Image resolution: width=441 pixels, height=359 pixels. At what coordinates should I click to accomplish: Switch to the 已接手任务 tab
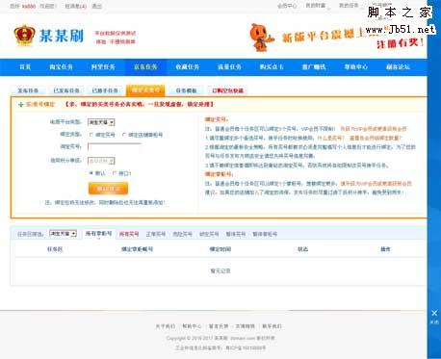pyautogui.click(x=105, y=90)
